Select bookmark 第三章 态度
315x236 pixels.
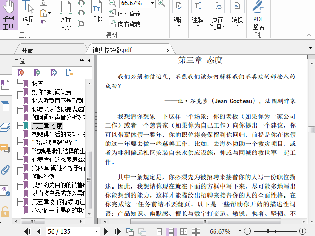(47, 126)
